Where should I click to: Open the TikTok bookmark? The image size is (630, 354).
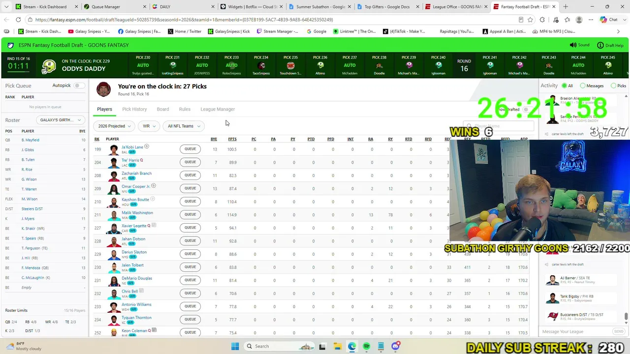(404, 31)
